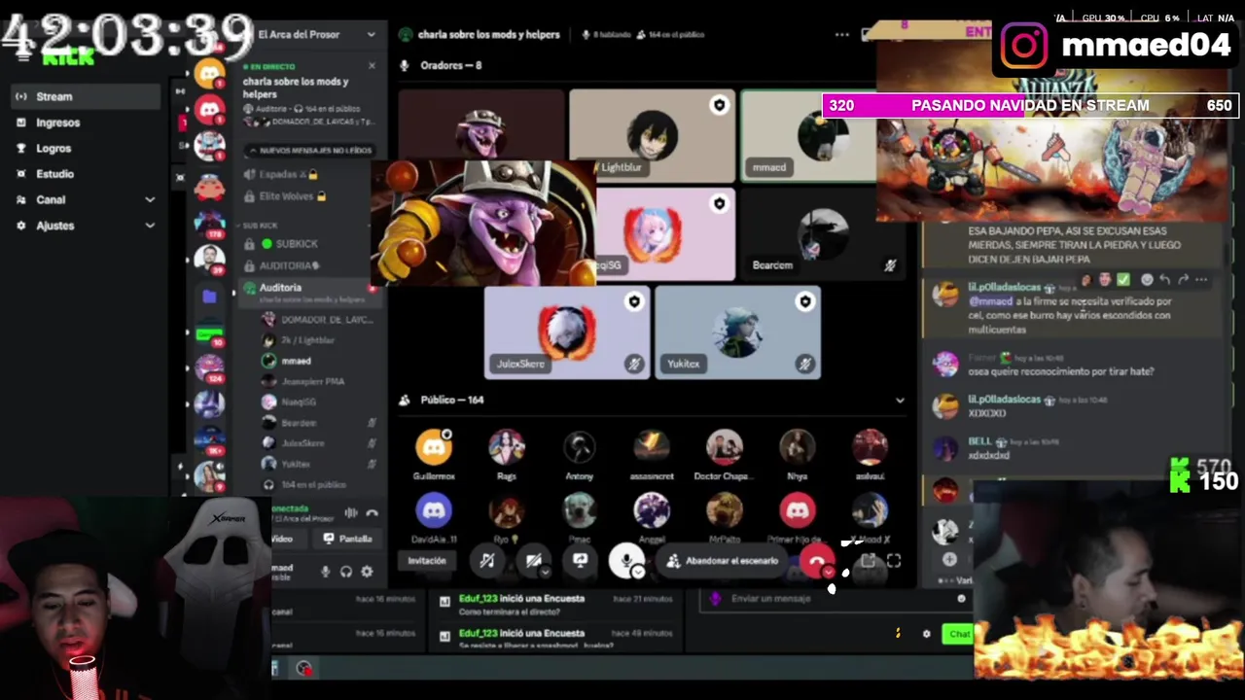Select user mmaed in the channel list
The image size is (1245, 700).
296,361
